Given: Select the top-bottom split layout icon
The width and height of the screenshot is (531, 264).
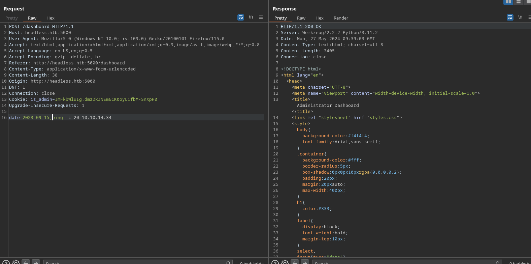Looking at the screenshot, I should click(x=519, y=2).
